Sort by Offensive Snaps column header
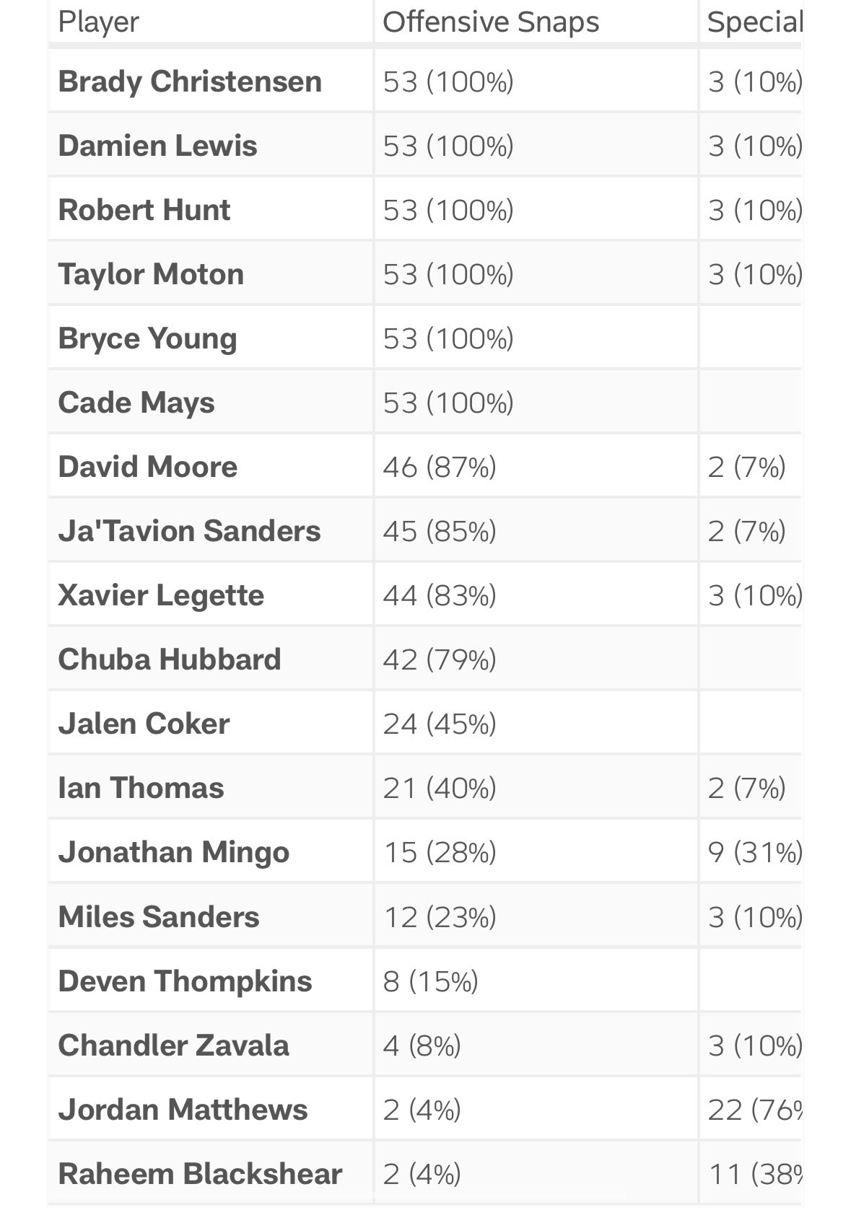 coord(491,22)
